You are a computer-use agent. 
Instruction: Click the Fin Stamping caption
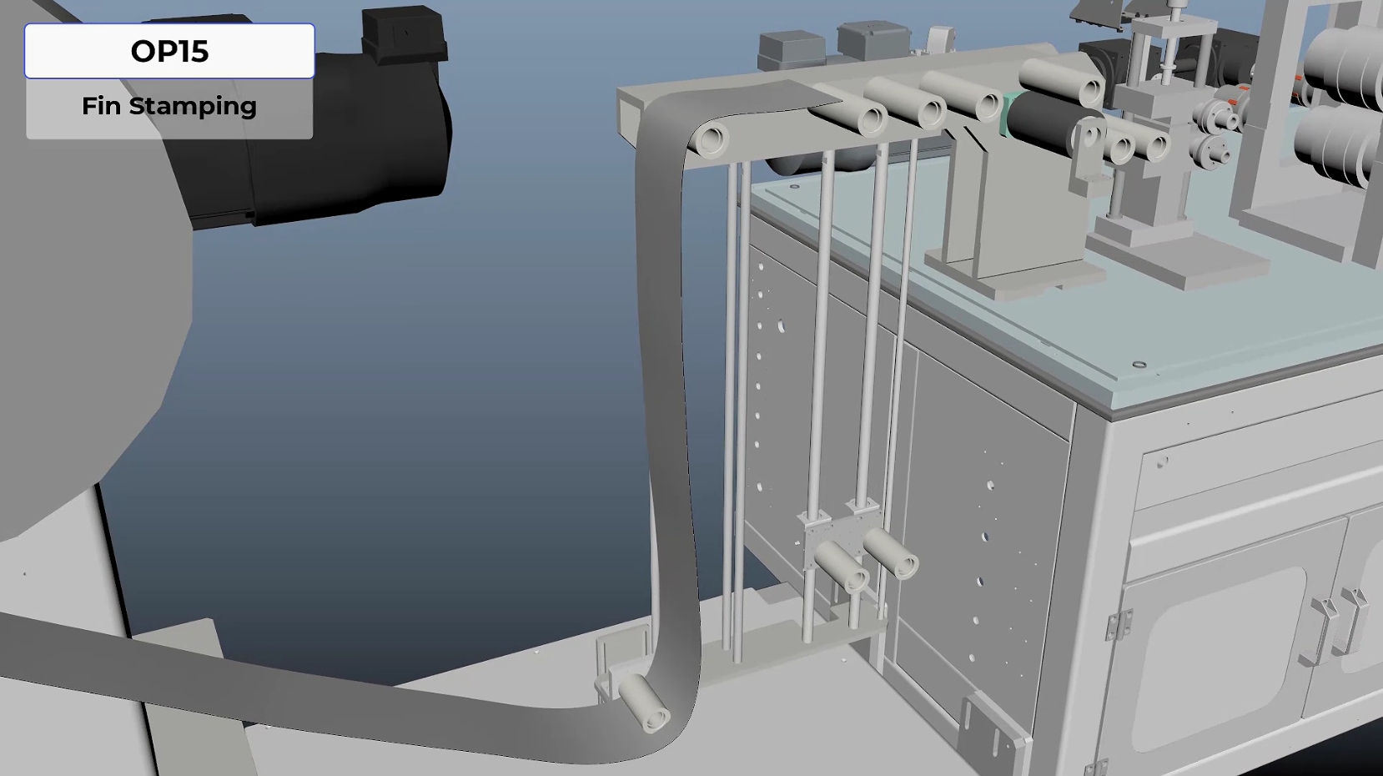tap(169, 107)
